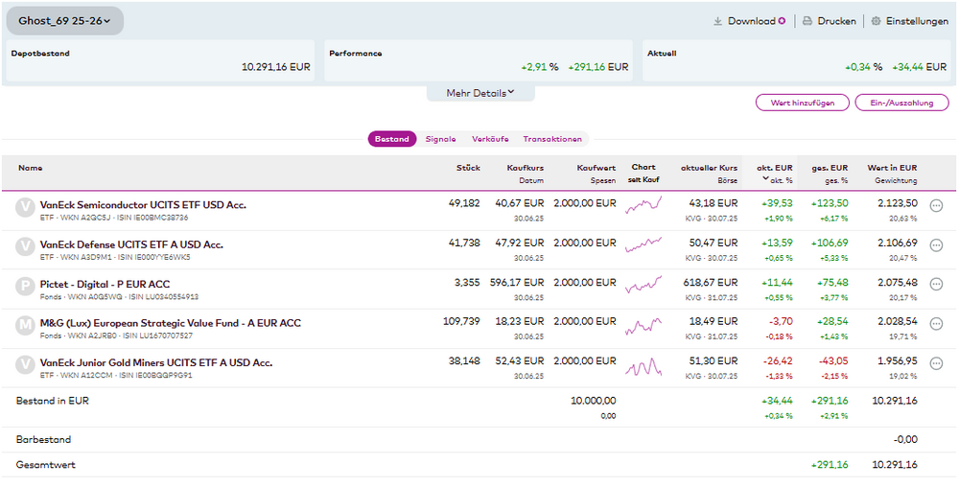Click the Ein-/Auszahlung button
The width and height of the screenshot is (959, 487).
coord(901,103)
